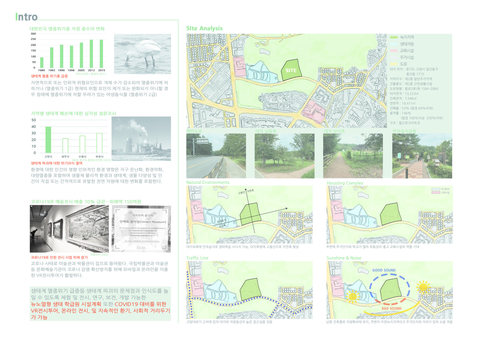Click the Sunshine & Noise title
The image size is (485, 343).
click(344, 258)
